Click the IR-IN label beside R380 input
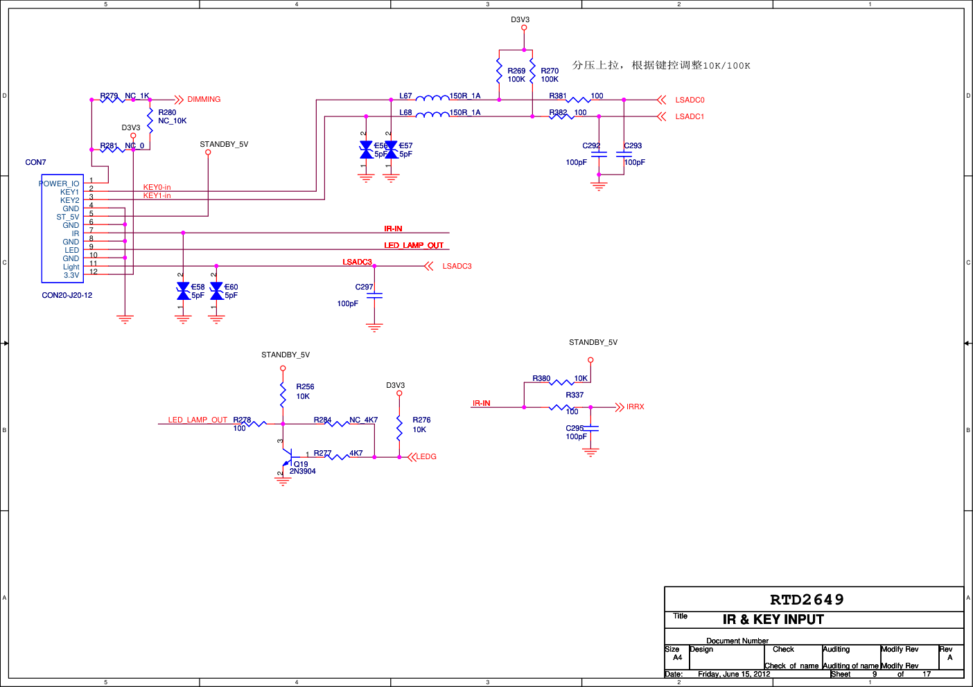973x687 pixels. [x=482, y=403]
